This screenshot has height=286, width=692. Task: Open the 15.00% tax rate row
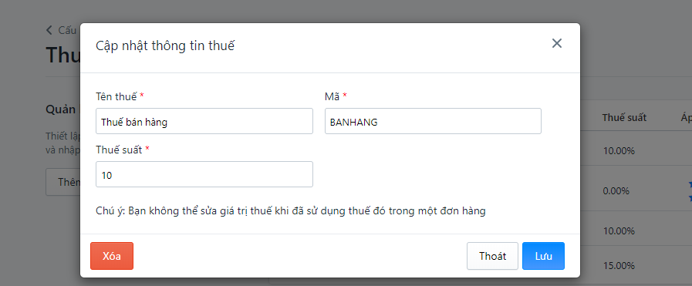pos(636,266)
